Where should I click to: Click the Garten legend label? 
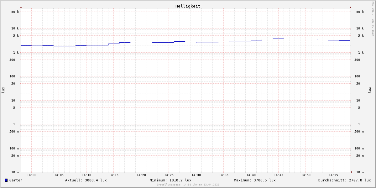pos(16,180)
